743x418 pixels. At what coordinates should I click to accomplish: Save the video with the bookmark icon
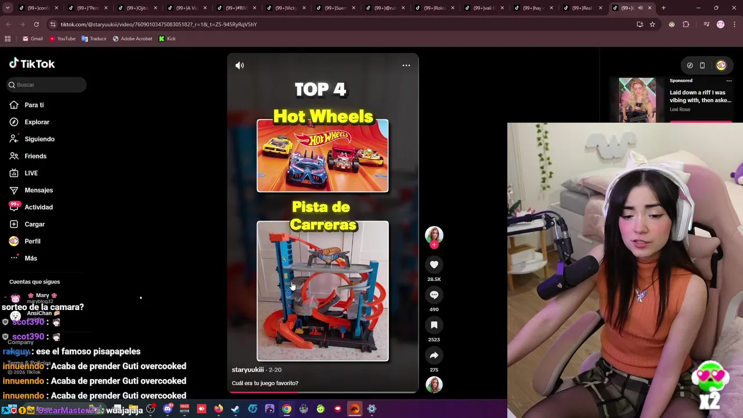tap(434, 325)
